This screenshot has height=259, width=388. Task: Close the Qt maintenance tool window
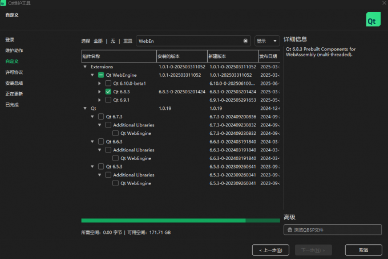384,3
